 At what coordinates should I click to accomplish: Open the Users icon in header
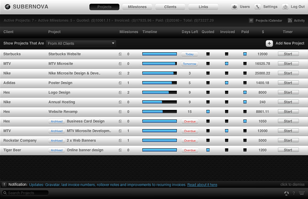coord(234,7)
